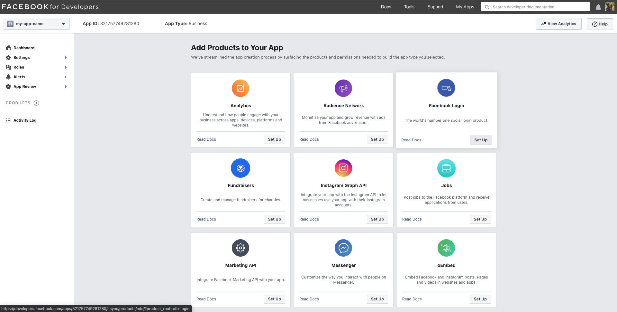Set up oEmbed
The height and width of the screenshot is (312, 617).
[480, 299]
